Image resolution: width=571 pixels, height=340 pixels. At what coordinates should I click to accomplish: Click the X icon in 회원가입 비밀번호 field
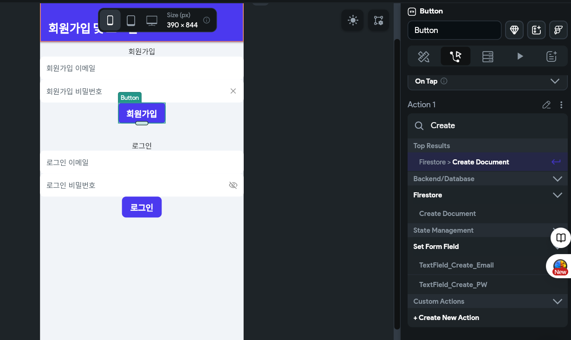pos(233,91)
